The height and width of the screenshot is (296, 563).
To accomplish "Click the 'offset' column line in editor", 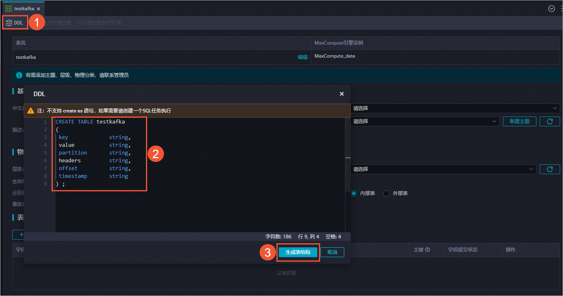I will point(94,168).
